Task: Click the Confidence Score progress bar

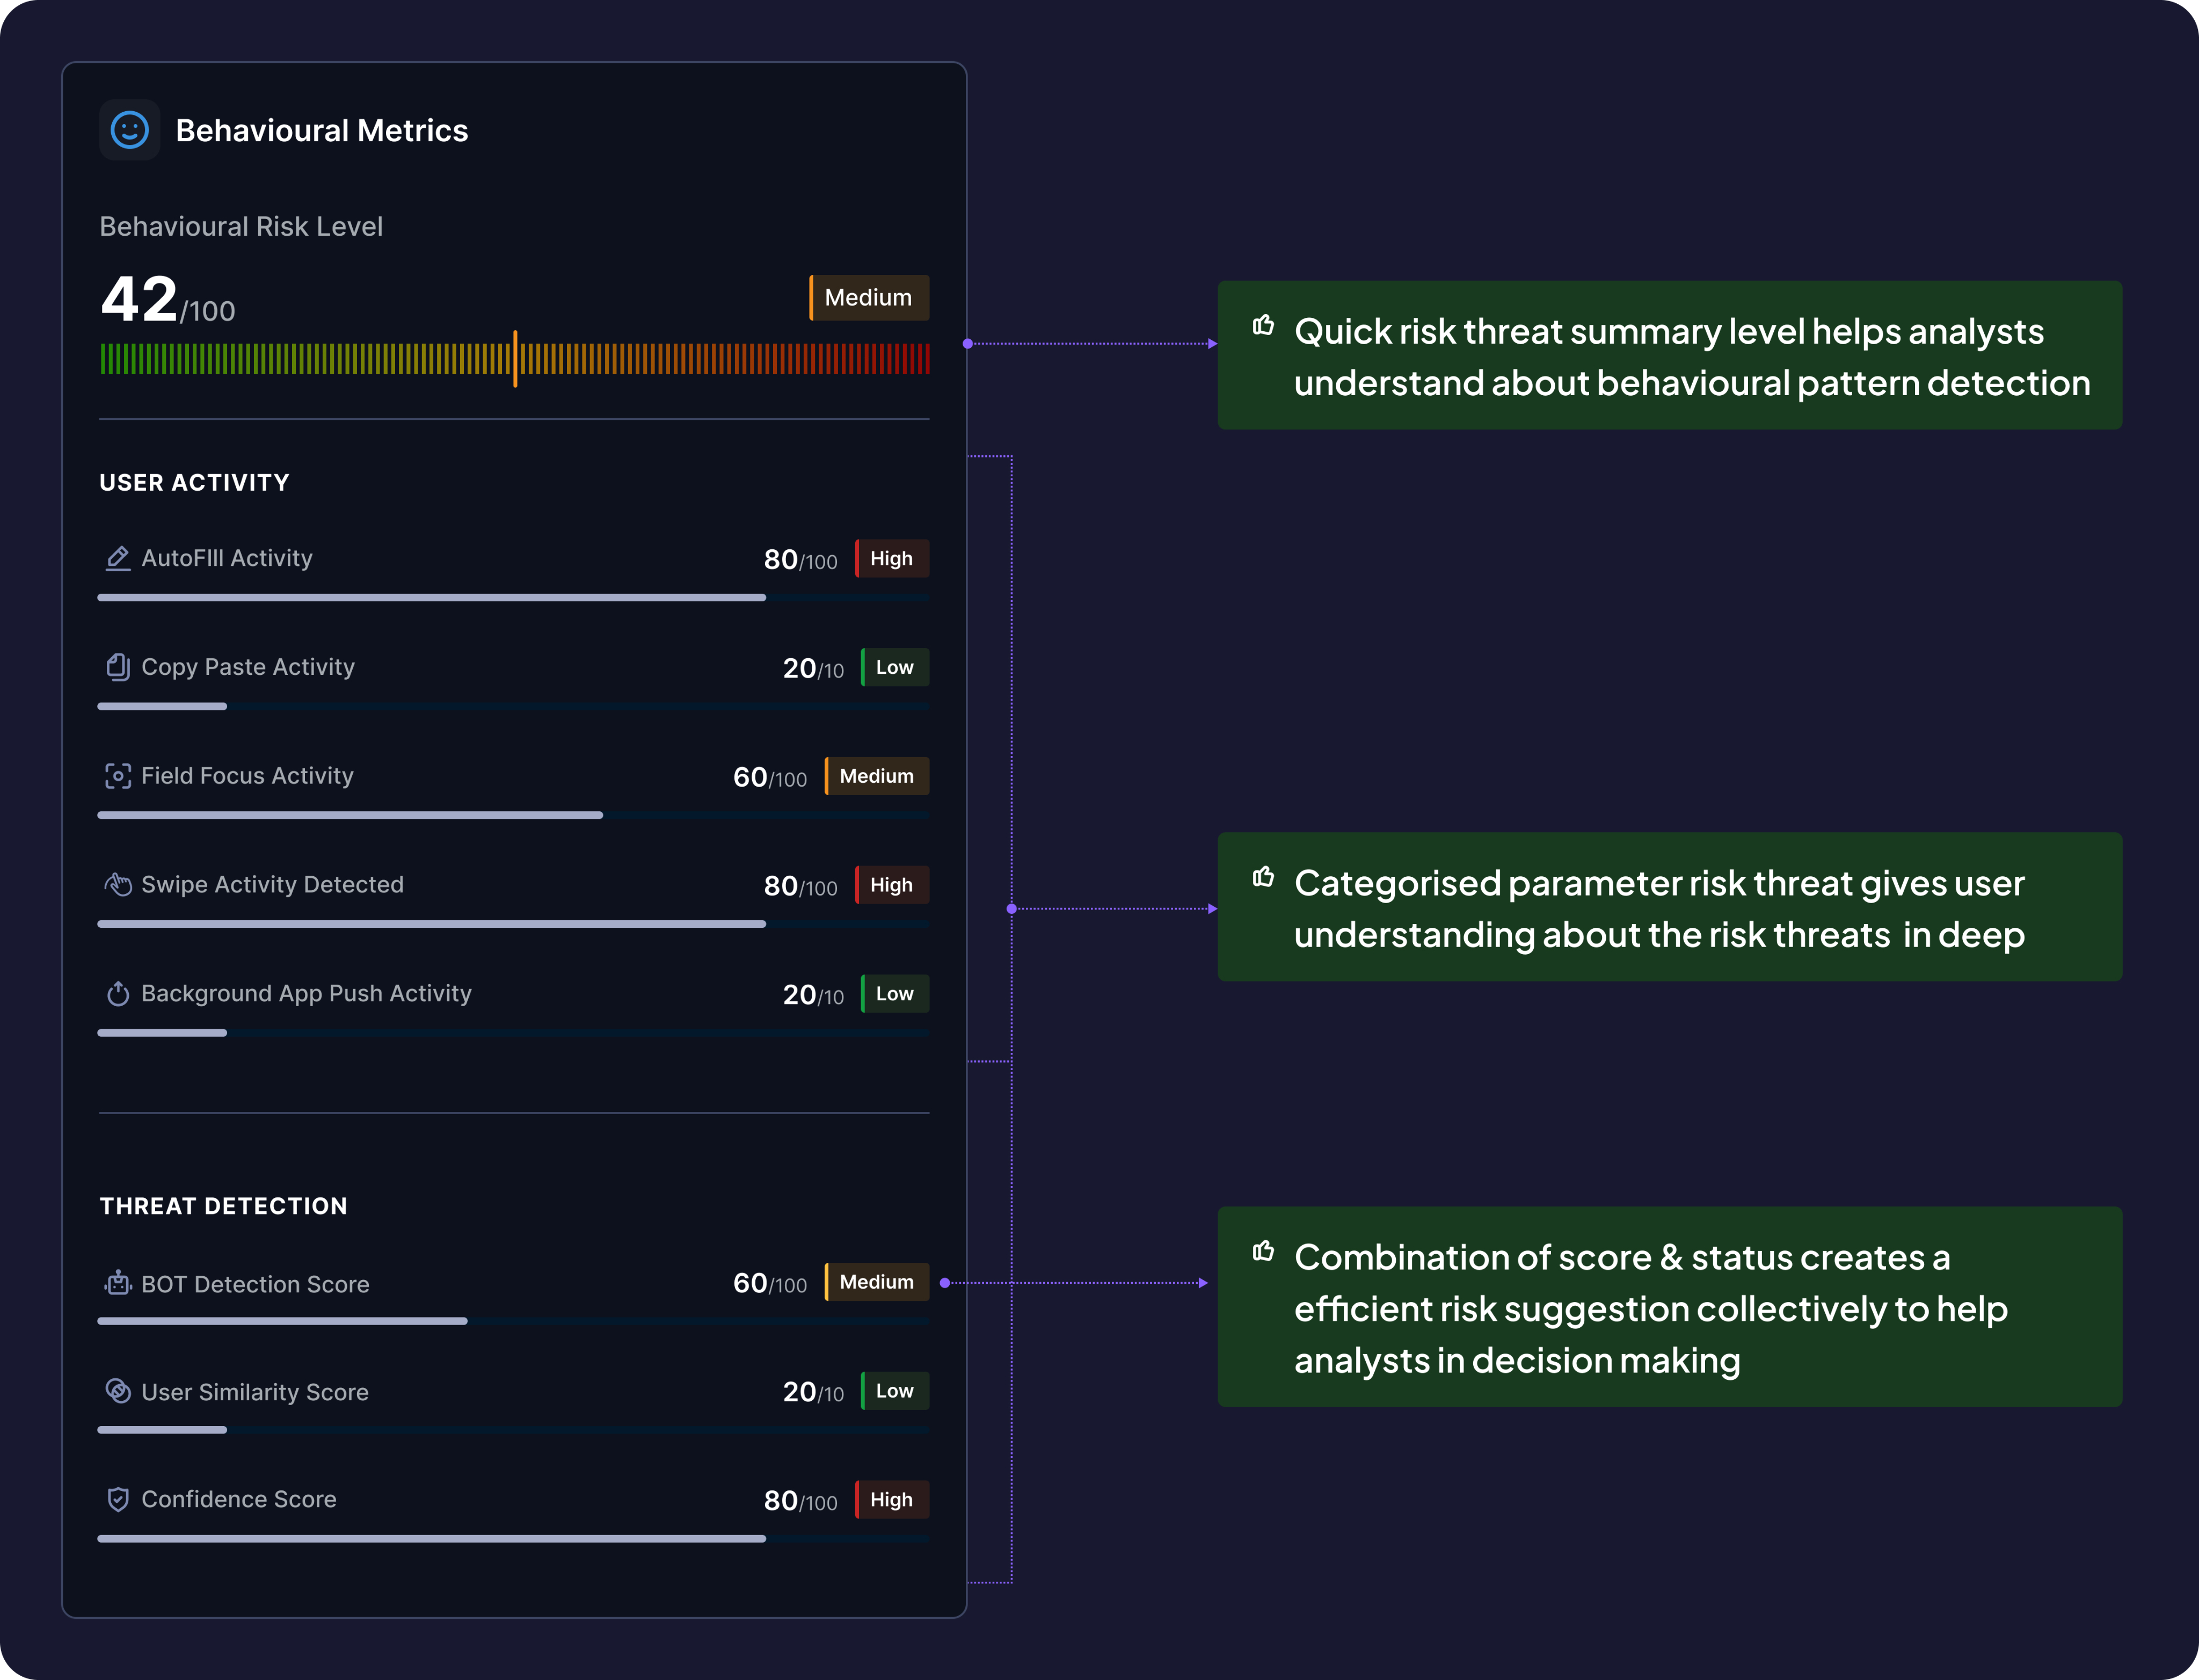Action: point(512,1539)
